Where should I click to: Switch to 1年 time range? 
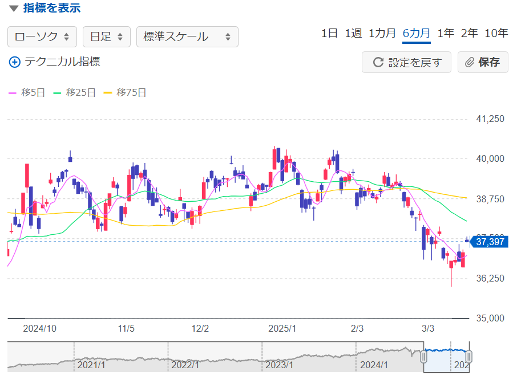[446, 33]
